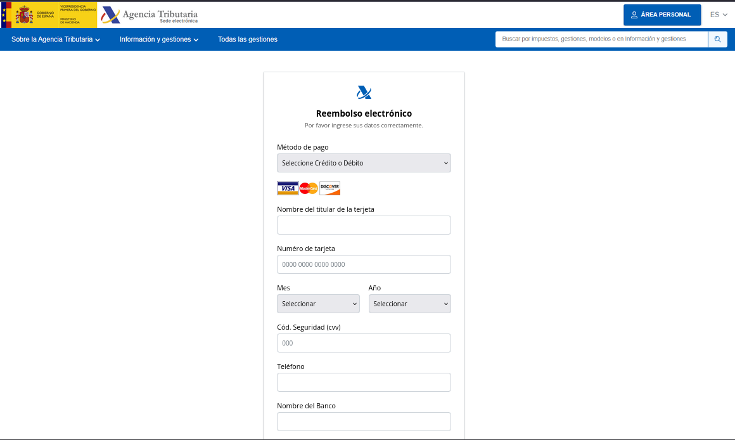Image resolution: width=735 pixels, height=440 pixels.
Task: Click the Teléfono input field
Action: pos(364,382)
